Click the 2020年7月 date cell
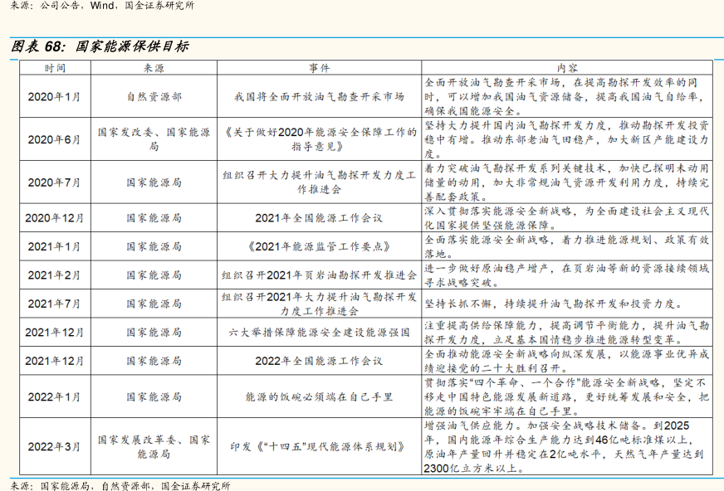The height and width of the screenshot is (491, 724). pos(55,182)
